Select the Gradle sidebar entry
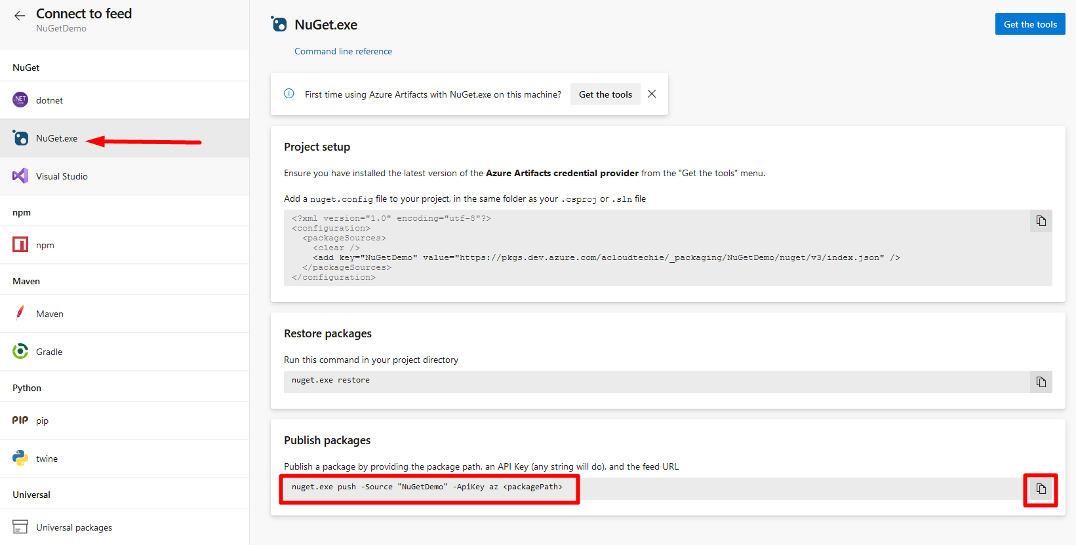Image resolution: width=1076 pixels, height=545 pixels. (125, 352)
